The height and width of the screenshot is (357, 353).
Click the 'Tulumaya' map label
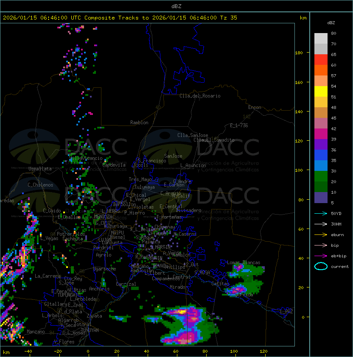point(145,187)
